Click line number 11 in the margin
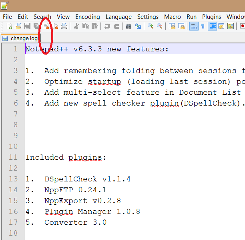The height and width of the screenshot is (240, 245). (13, 157)
